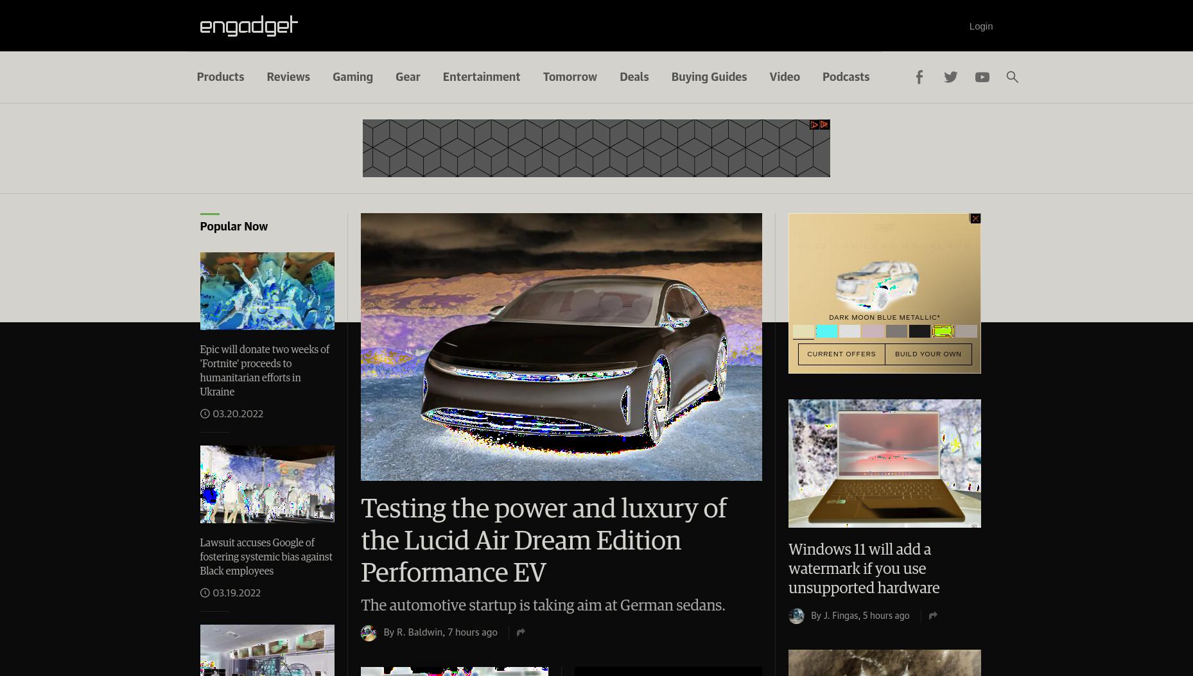
Task: Open site search magnifier icon
Action: (x=1013, y=77)
